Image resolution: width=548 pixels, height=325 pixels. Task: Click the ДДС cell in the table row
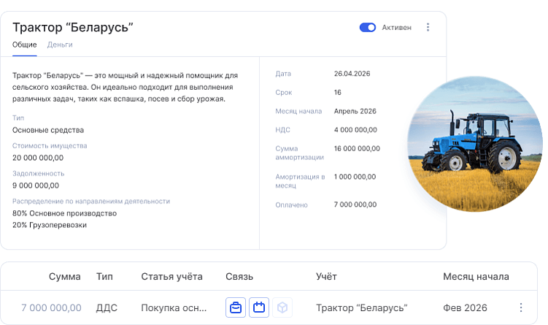(x=107, y=307)
